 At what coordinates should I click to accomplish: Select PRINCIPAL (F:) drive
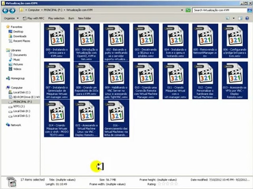point(23,102)
